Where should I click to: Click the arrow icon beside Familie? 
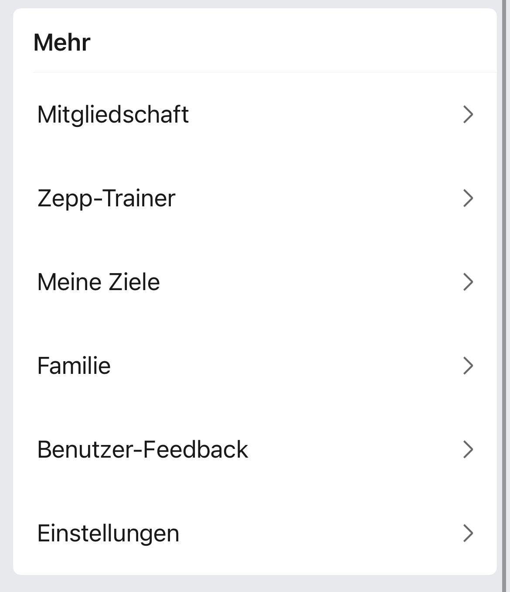(469, 366)
